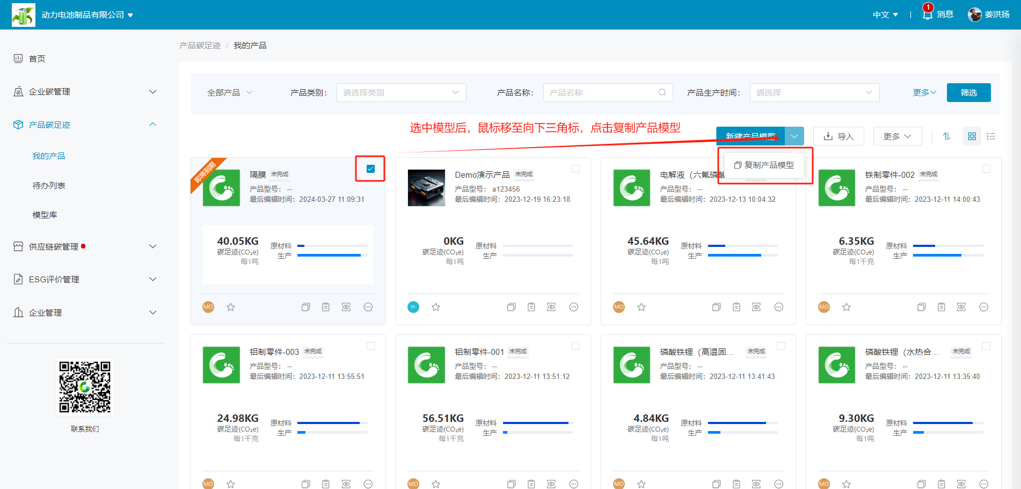Switch to list view layout

[x=991, y=136]
